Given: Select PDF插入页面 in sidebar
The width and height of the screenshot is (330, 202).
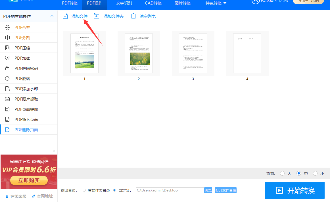Looking at the screenshot, I should tap(29, 119).
